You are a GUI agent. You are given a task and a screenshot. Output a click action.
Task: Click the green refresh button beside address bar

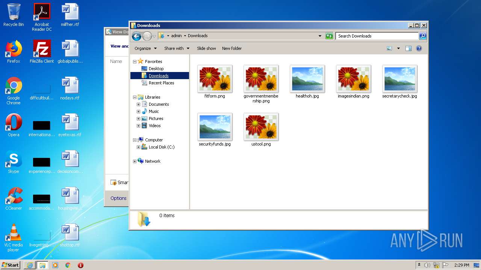point(329,36)
